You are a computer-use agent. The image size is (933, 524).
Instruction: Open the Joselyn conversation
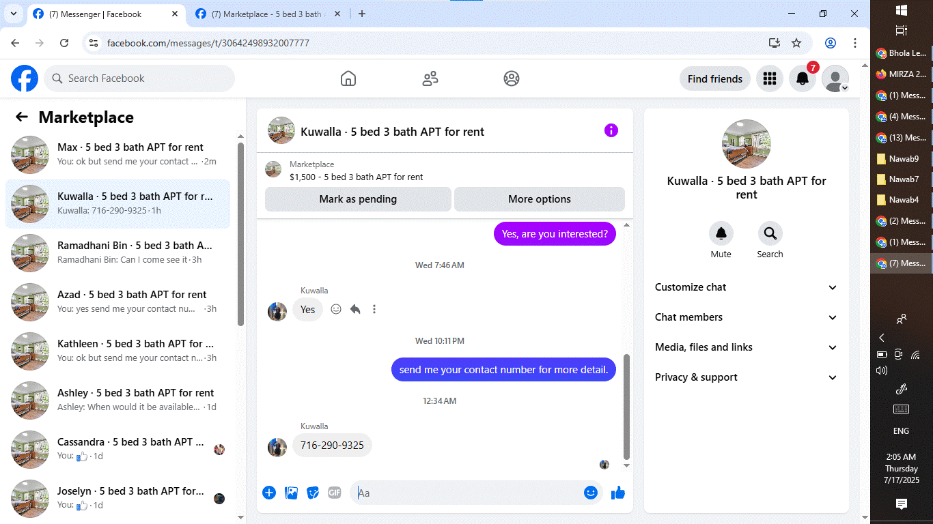118,499
